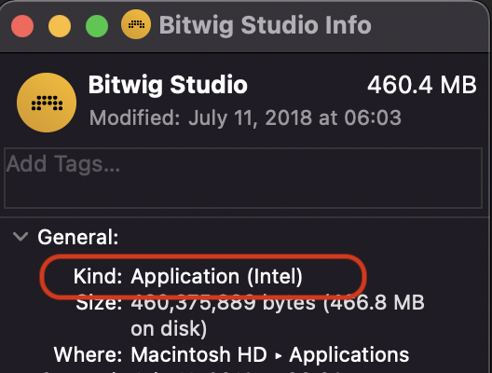This screenshot has width=492, height=373.
Task: Click the arrow between Macintosh HD and Applications
Action: pyautogui.click(x=278, y=356)
